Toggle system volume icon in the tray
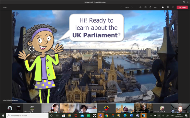Screen dimensions: 190x118 (x=163, y=115)
